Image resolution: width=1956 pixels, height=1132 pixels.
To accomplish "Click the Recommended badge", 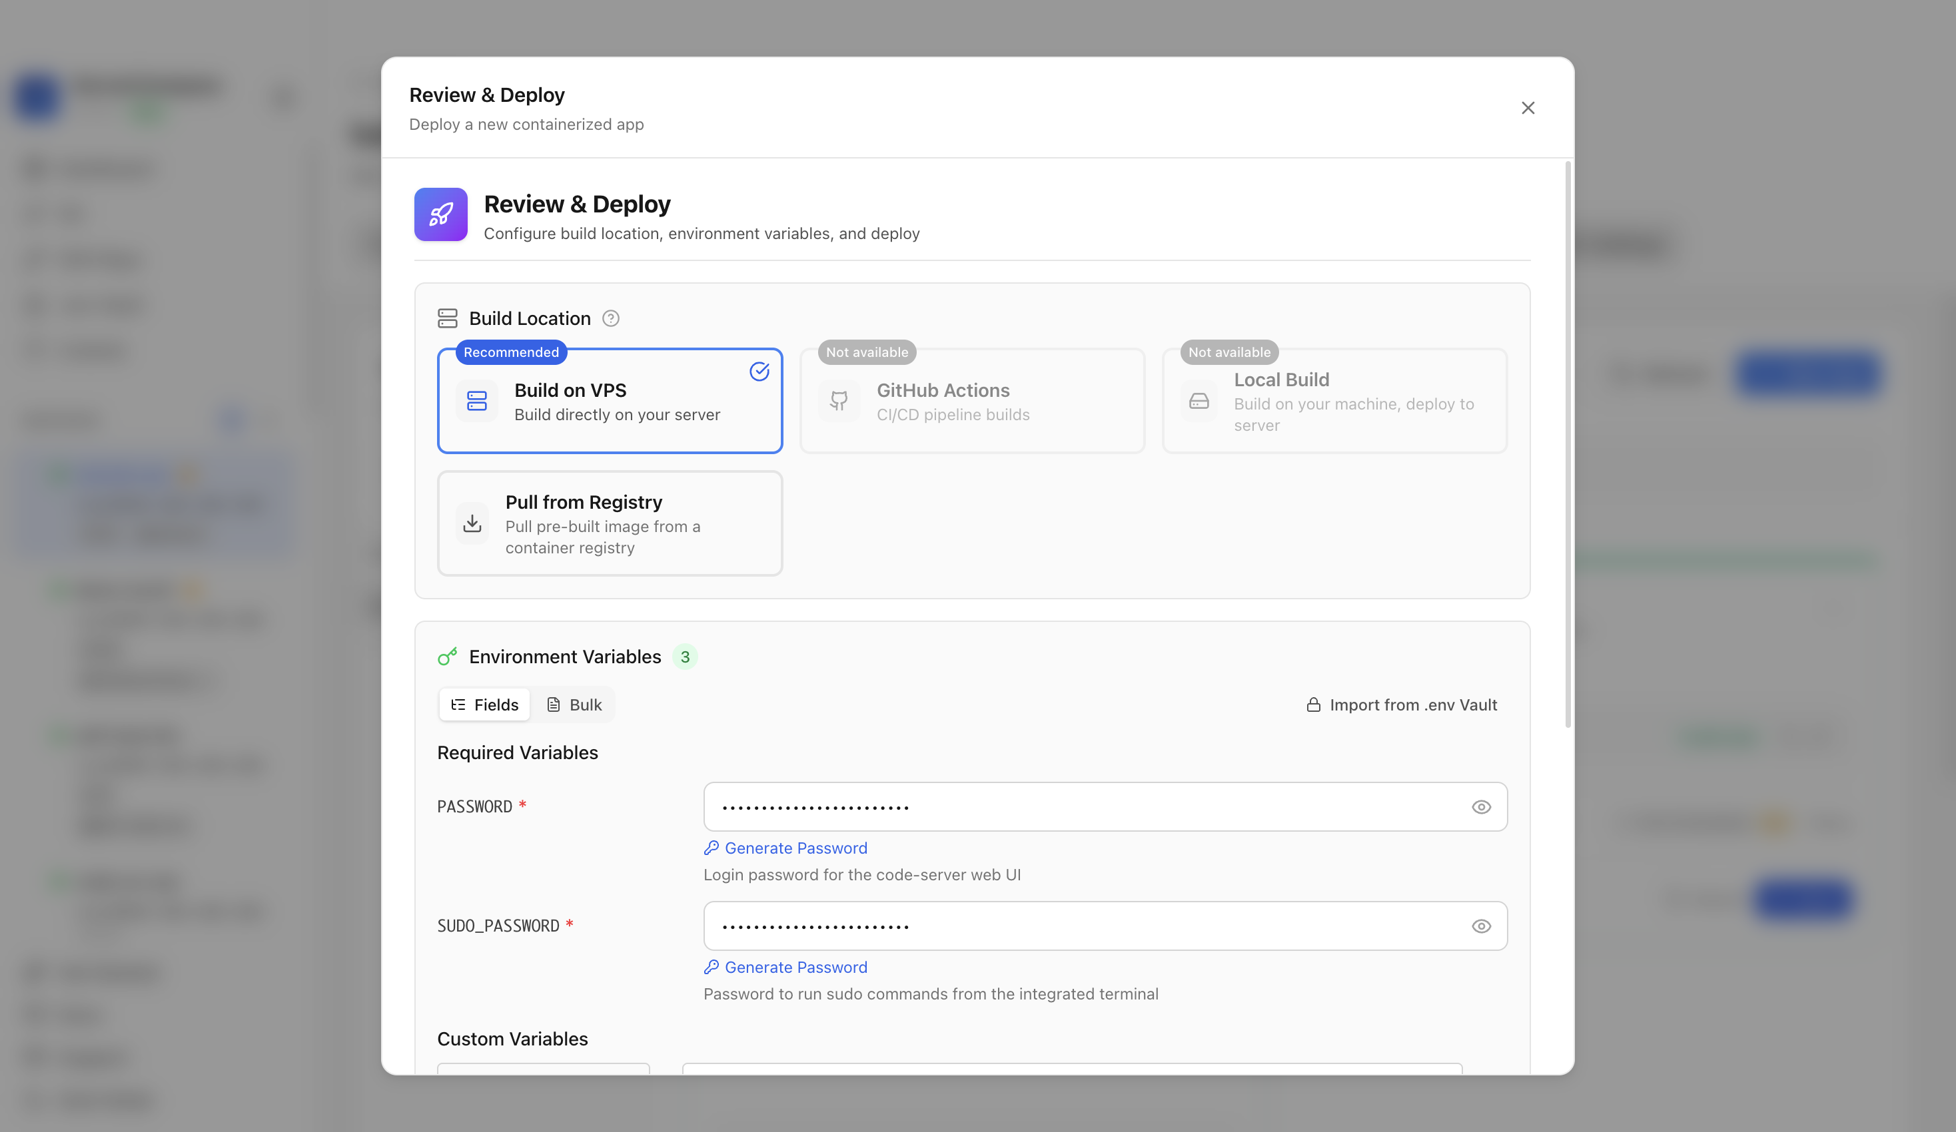I will (x=511, y=352).
